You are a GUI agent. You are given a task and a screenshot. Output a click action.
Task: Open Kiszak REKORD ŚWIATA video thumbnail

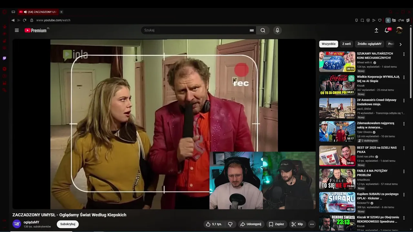click(x=337, y=223)
